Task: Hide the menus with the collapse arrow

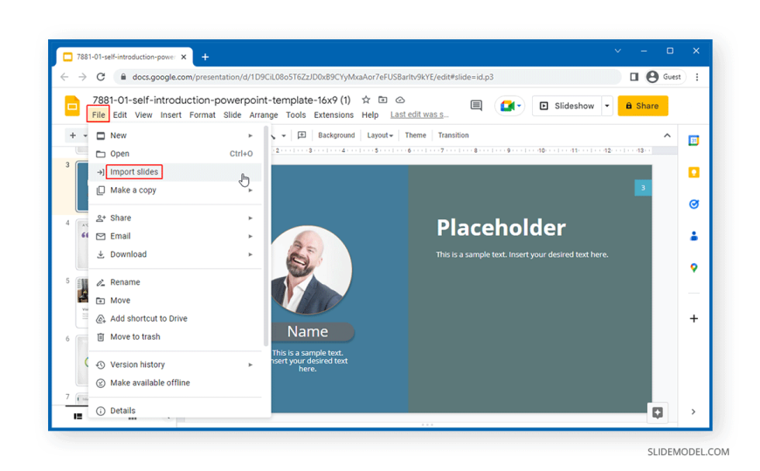Action: (x=667, y=135)
